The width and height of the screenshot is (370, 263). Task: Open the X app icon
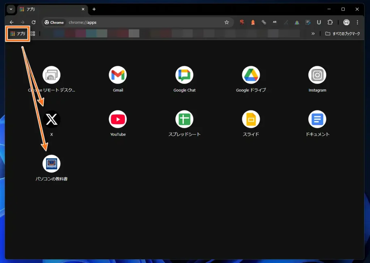(x=51, y=119)
